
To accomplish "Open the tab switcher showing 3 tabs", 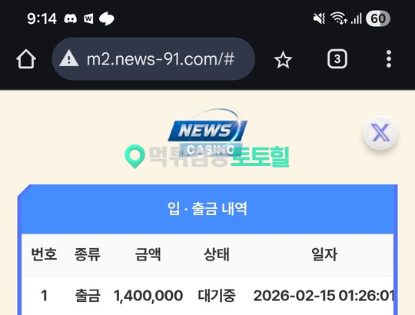I will (337, 58).
